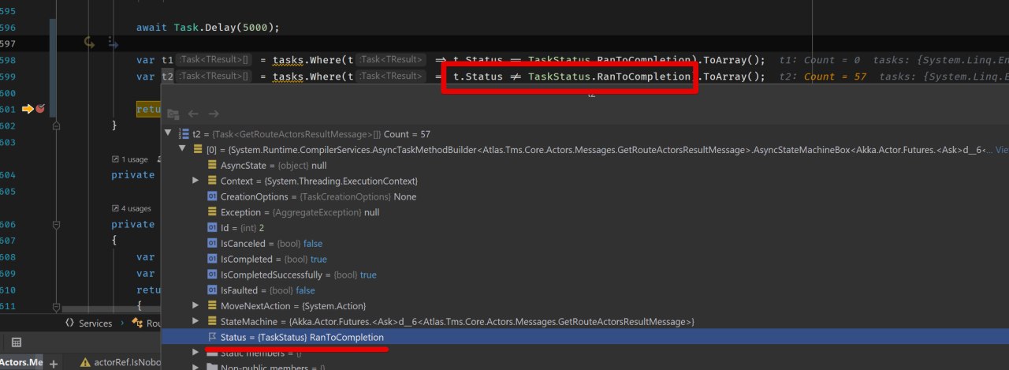Click the run-to-cursor arrow icon on line 597

[114, 44]
